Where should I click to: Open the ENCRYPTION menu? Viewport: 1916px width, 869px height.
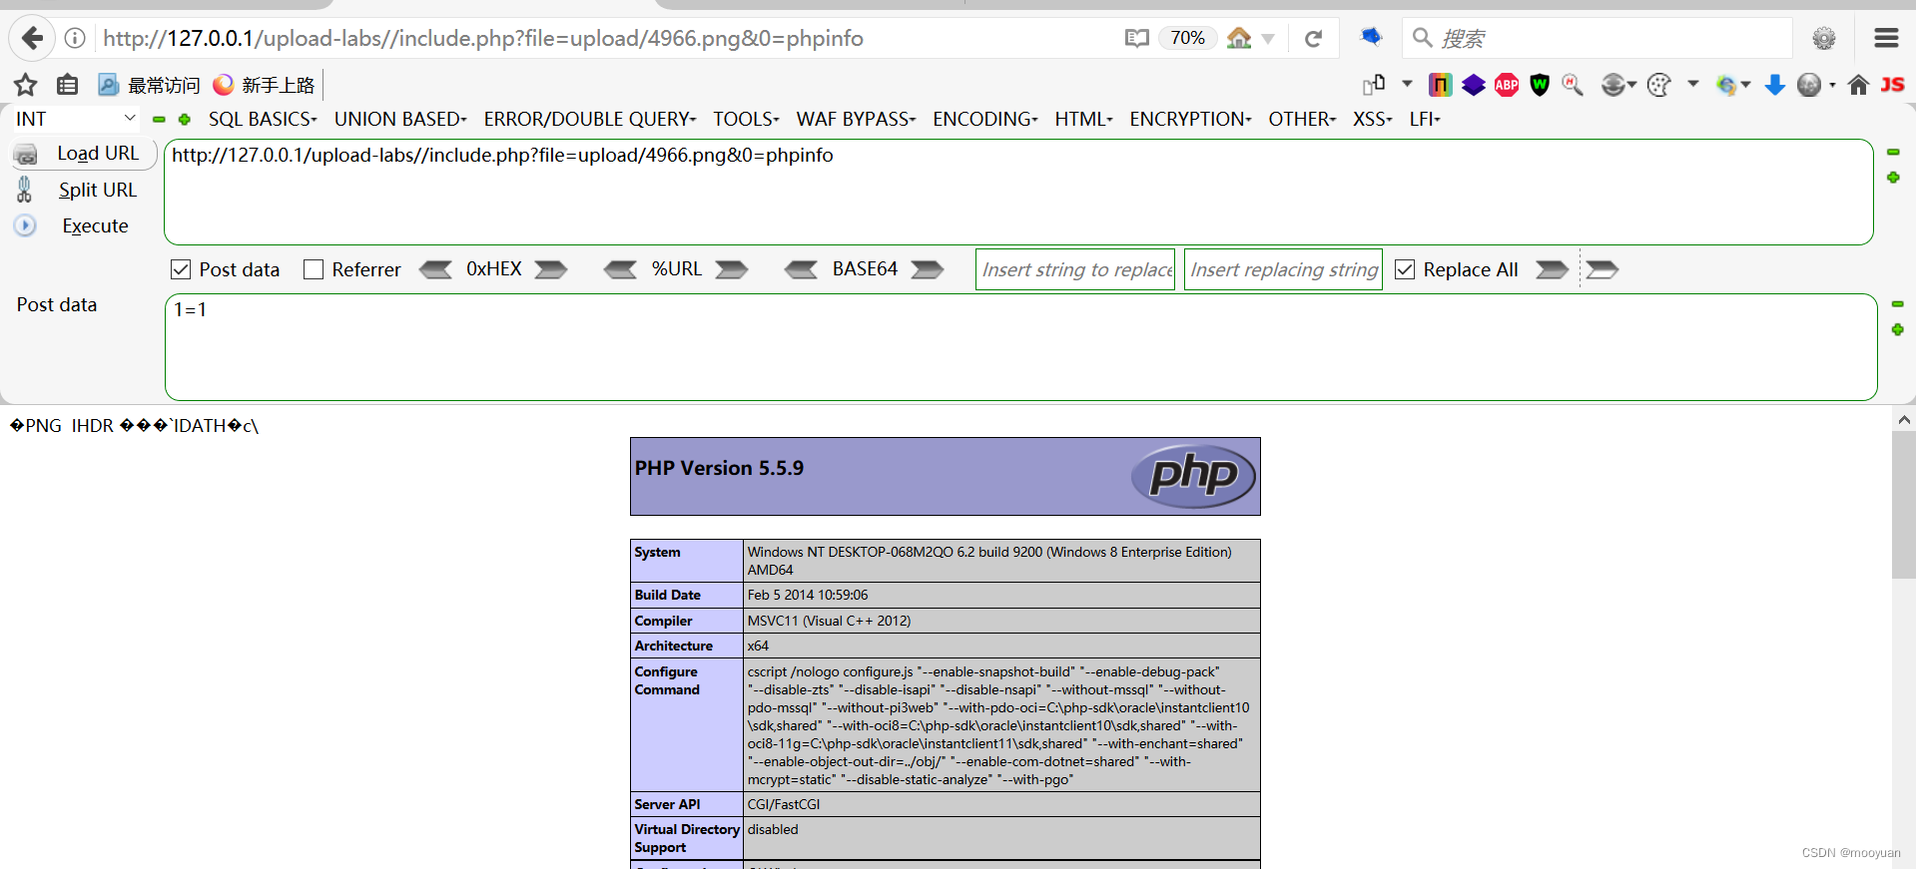pyautogui.click(x=1190, y=119)
